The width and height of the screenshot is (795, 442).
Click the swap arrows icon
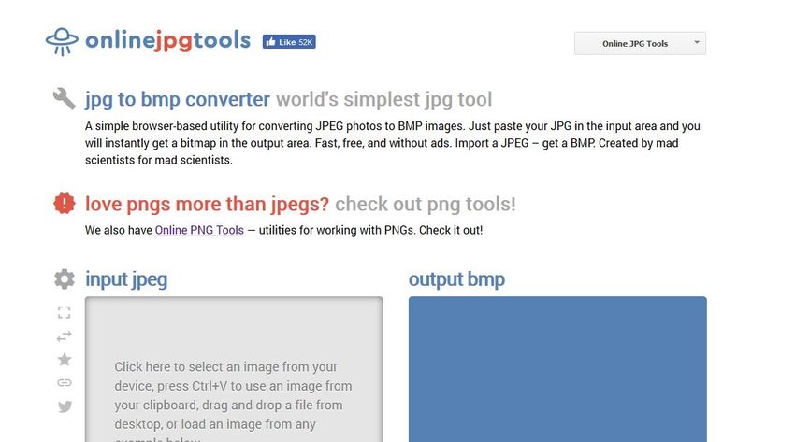coord(65,335)
